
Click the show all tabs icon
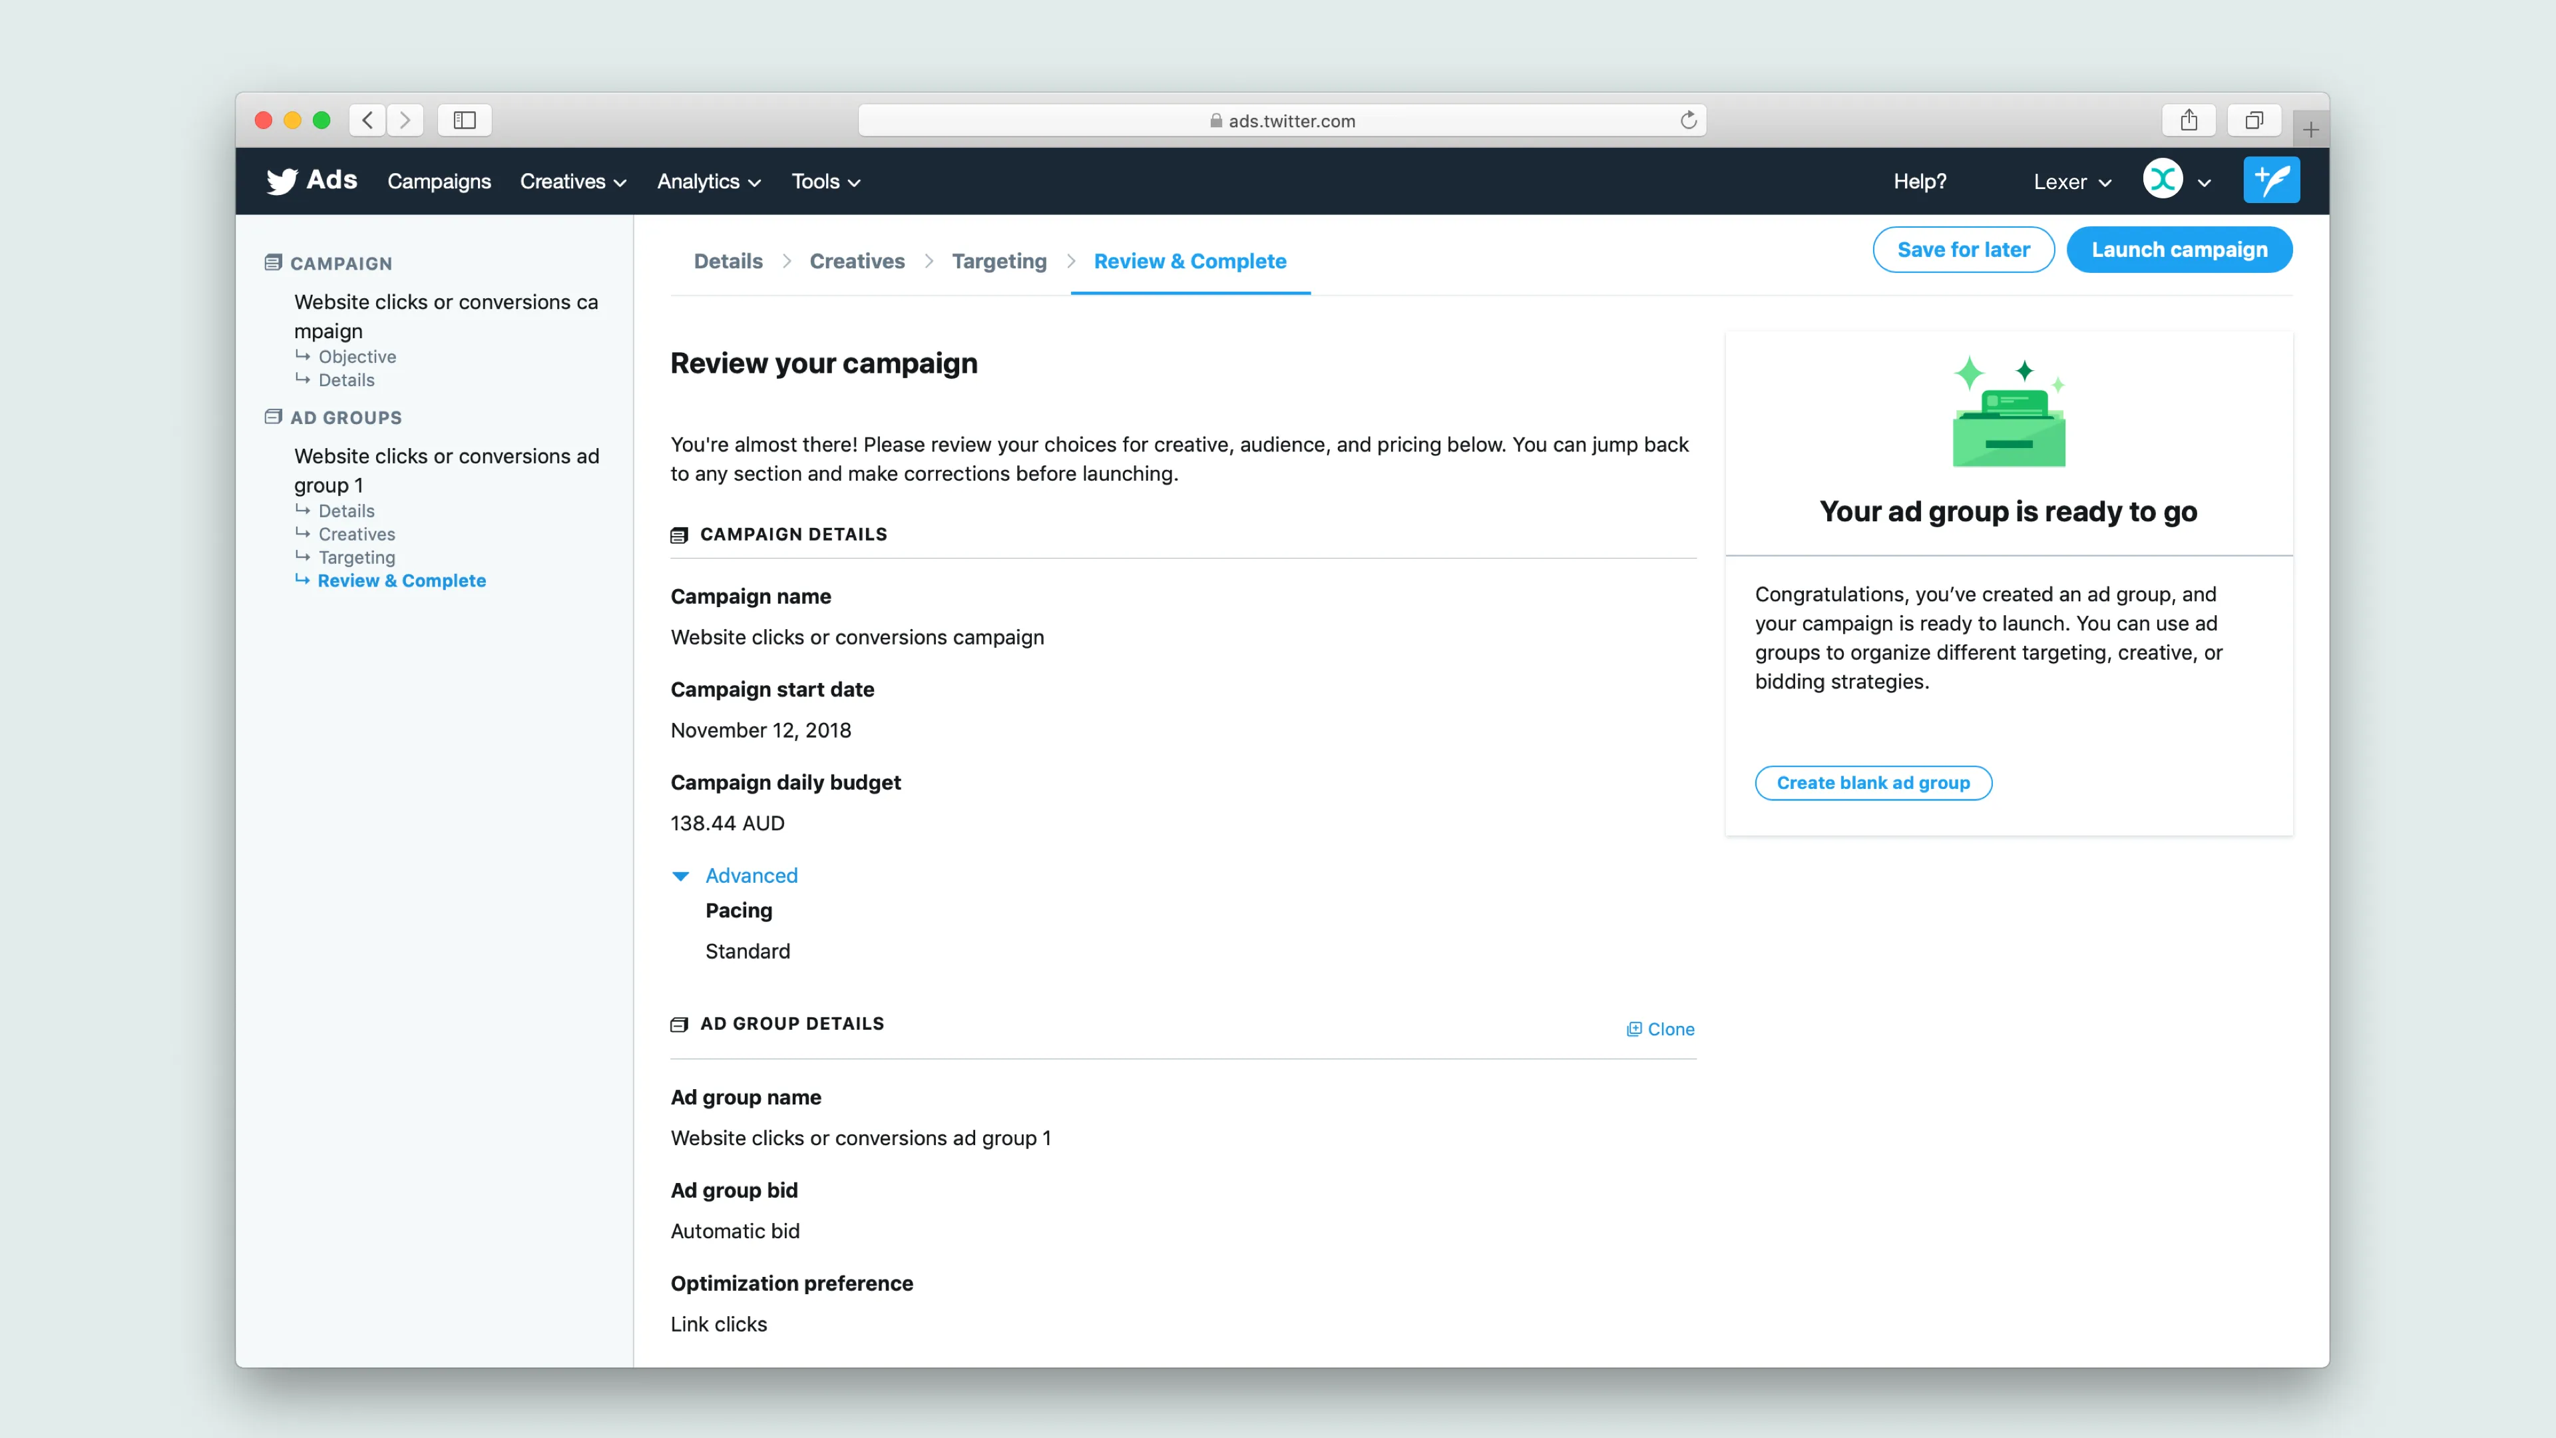(x=2253, y=120)
